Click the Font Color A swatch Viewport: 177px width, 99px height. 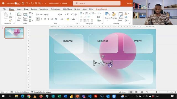click(x=74, y=19)
